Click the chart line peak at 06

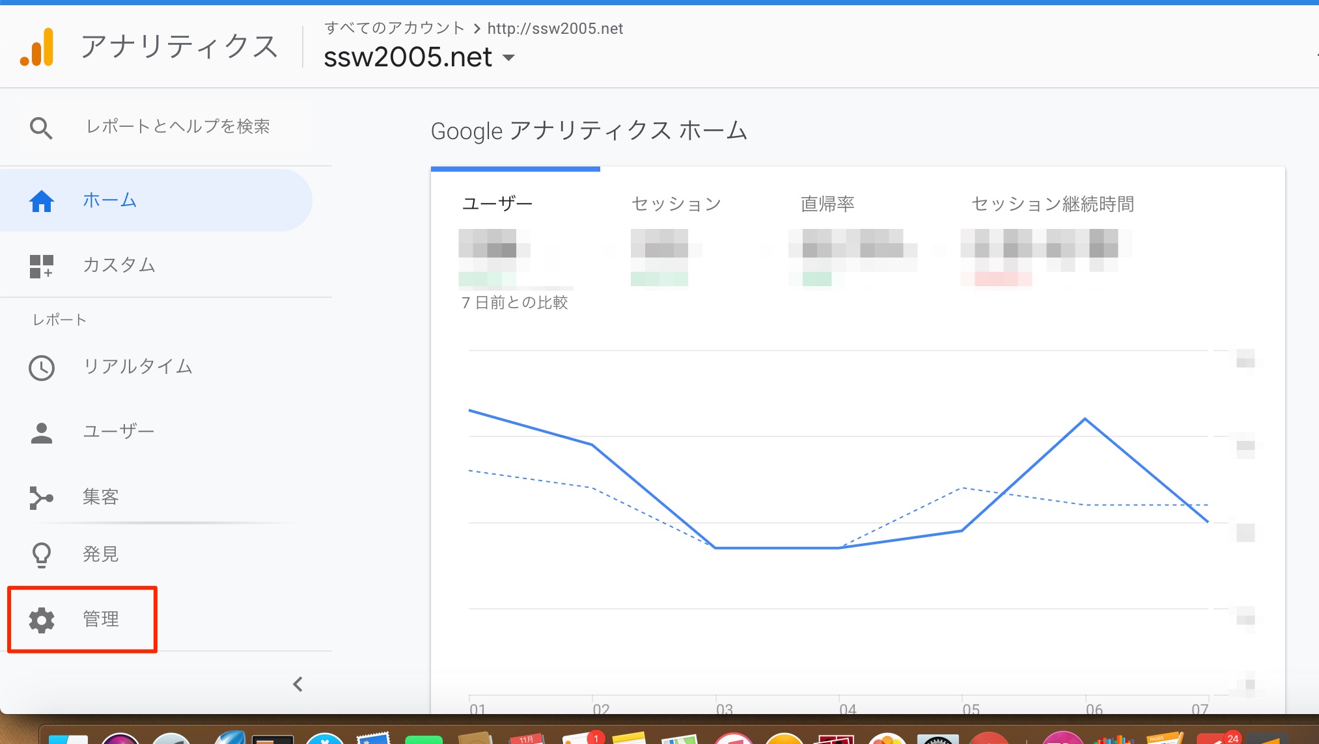pos(1085,419)
